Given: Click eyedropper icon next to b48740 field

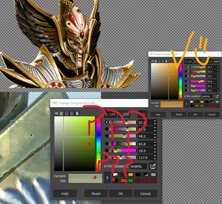Looking at the screenshot, I should 217,96.
